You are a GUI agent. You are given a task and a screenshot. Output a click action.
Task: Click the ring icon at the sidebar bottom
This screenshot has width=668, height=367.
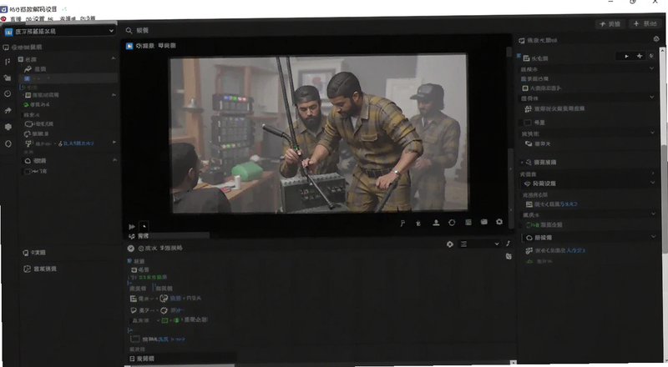click(x=8, y=144)
